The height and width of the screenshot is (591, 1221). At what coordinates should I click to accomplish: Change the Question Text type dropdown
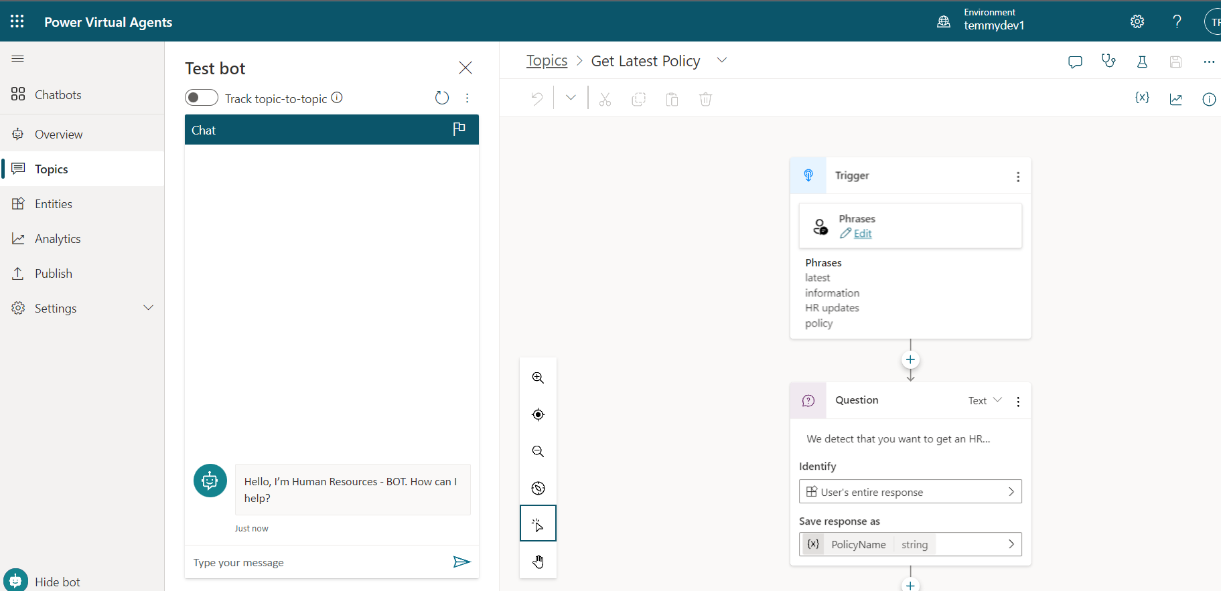click(x=985, y=400)
